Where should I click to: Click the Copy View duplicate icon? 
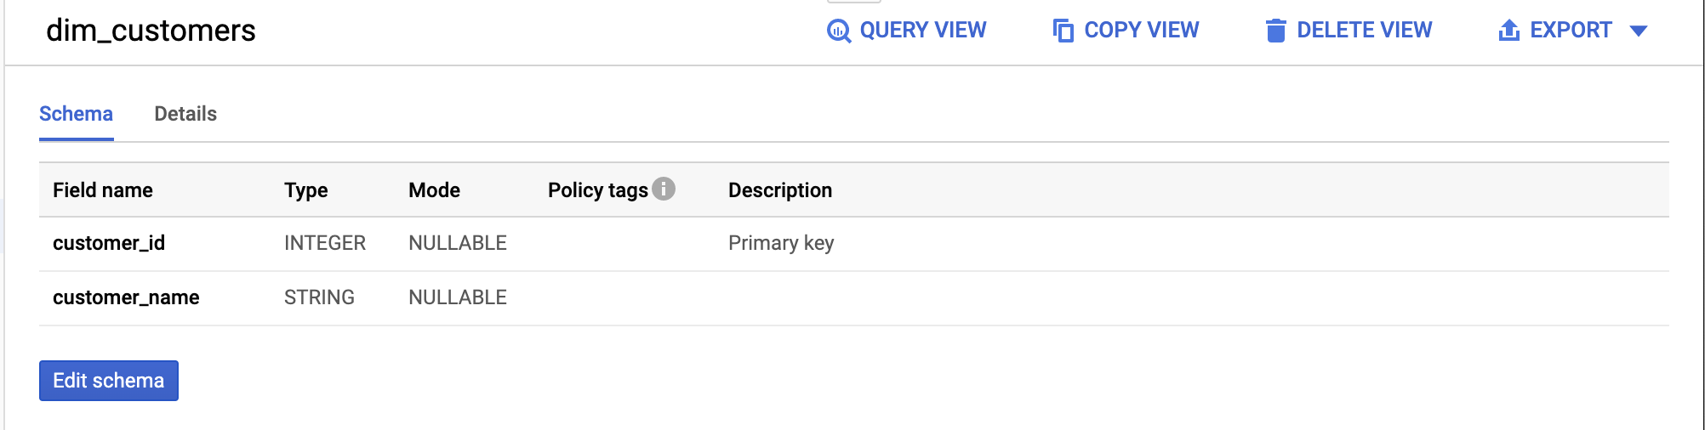pos(1063,31)
